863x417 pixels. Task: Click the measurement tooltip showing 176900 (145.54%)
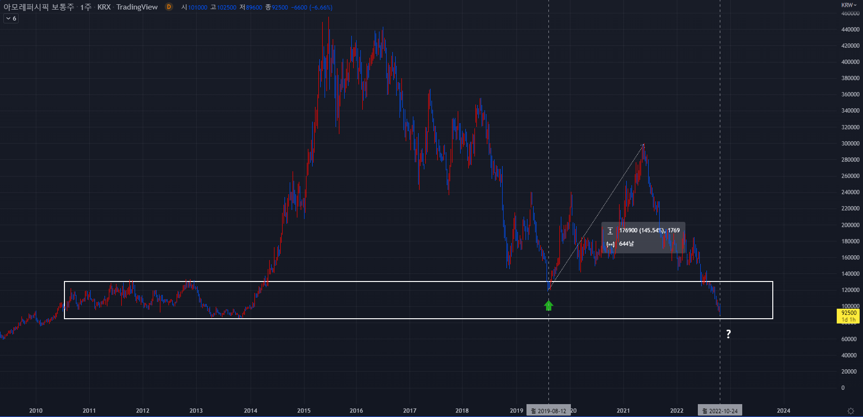click(x=643, y=237)
